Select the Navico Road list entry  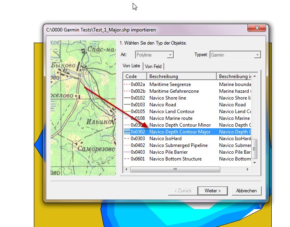pyautogui.click(x=163, y=105)
